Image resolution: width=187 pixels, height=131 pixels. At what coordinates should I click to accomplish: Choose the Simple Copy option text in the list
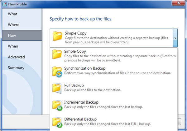[75, 51]
